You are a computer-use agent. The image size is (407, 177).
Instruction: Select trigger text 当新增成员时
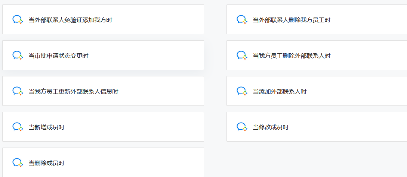pos(46,127)
